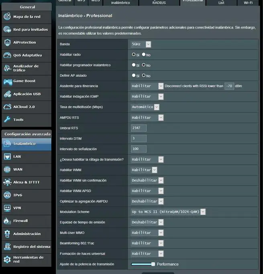Click the transmission power adjustment slider
Screen dimensions: 263x274
coord(143,264)
